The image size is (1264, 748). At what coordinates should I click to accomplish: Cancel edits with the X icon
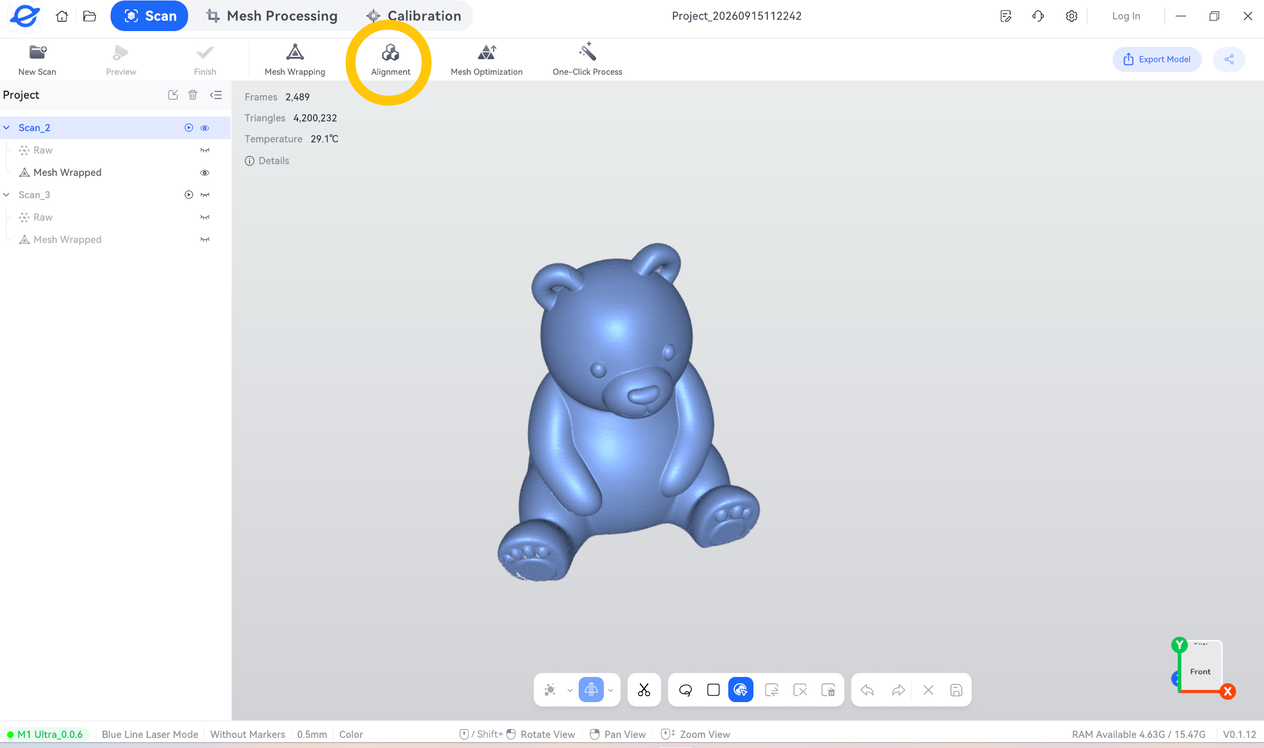coord(928,689)
